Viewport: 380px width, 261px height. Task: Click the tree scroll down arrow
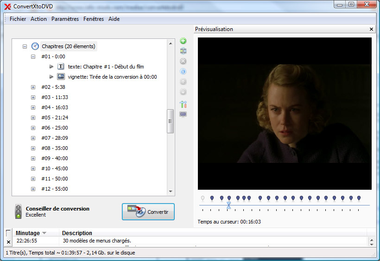tap(171, 191)
